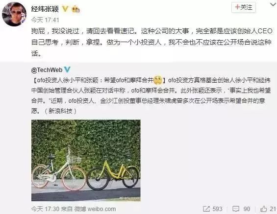Click the comment count 90
Image resolution: width=277 pixels, height=214 pixels.
pos(247,209)
